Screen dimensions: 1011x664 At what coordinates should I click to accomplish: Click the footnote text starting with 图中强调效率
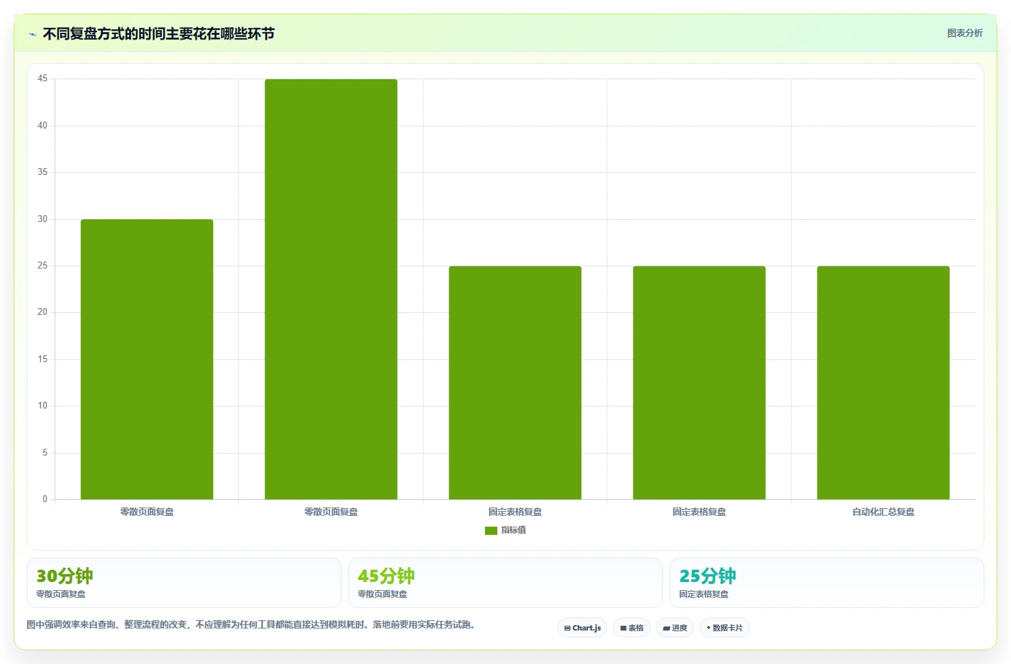[251, 624]
